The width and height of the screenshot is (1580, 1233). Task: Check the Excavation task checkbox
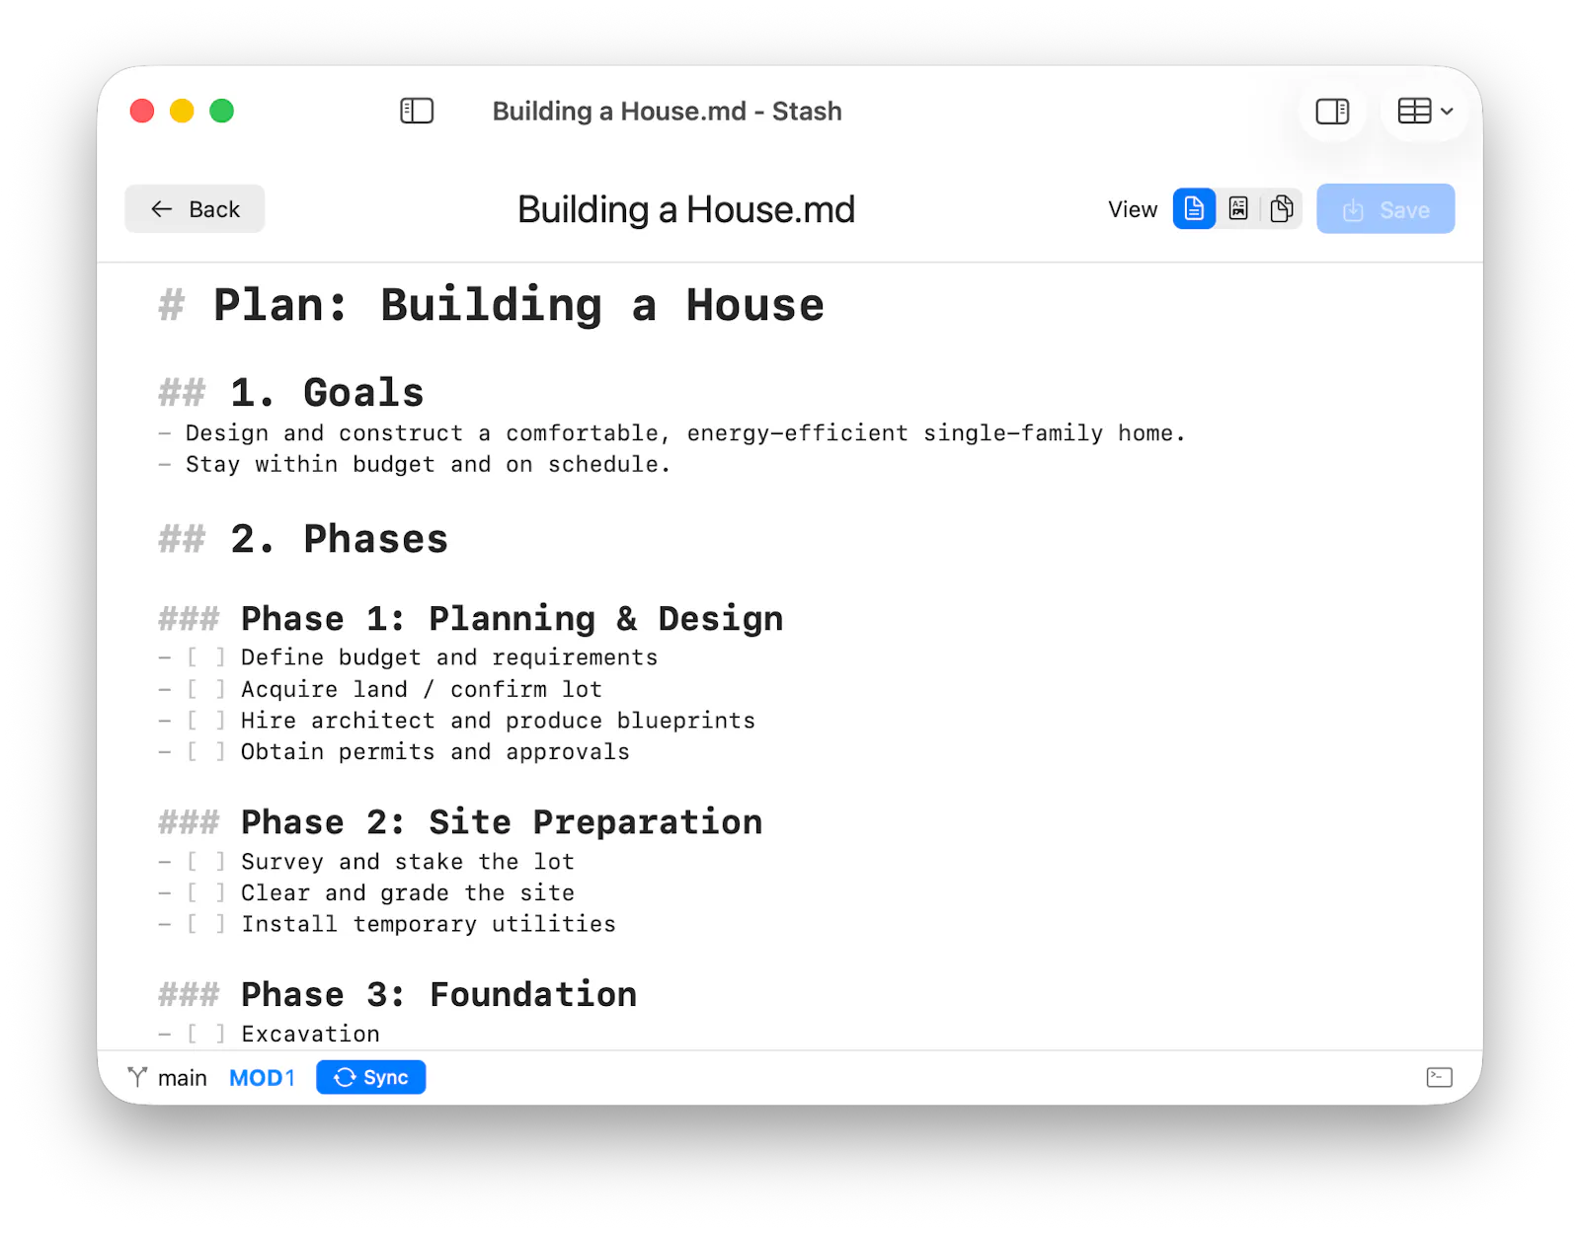[206, 1034]
